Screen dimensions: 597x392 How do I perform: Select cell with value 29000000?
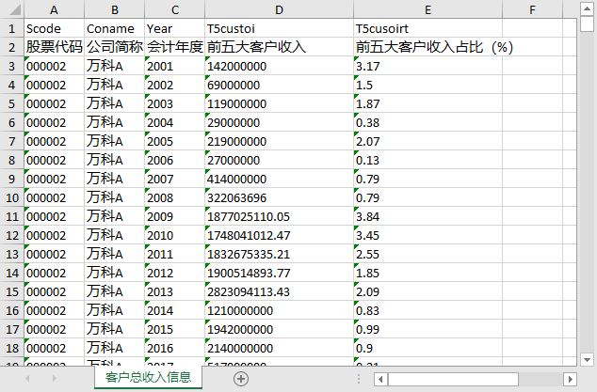click(279, 122)
